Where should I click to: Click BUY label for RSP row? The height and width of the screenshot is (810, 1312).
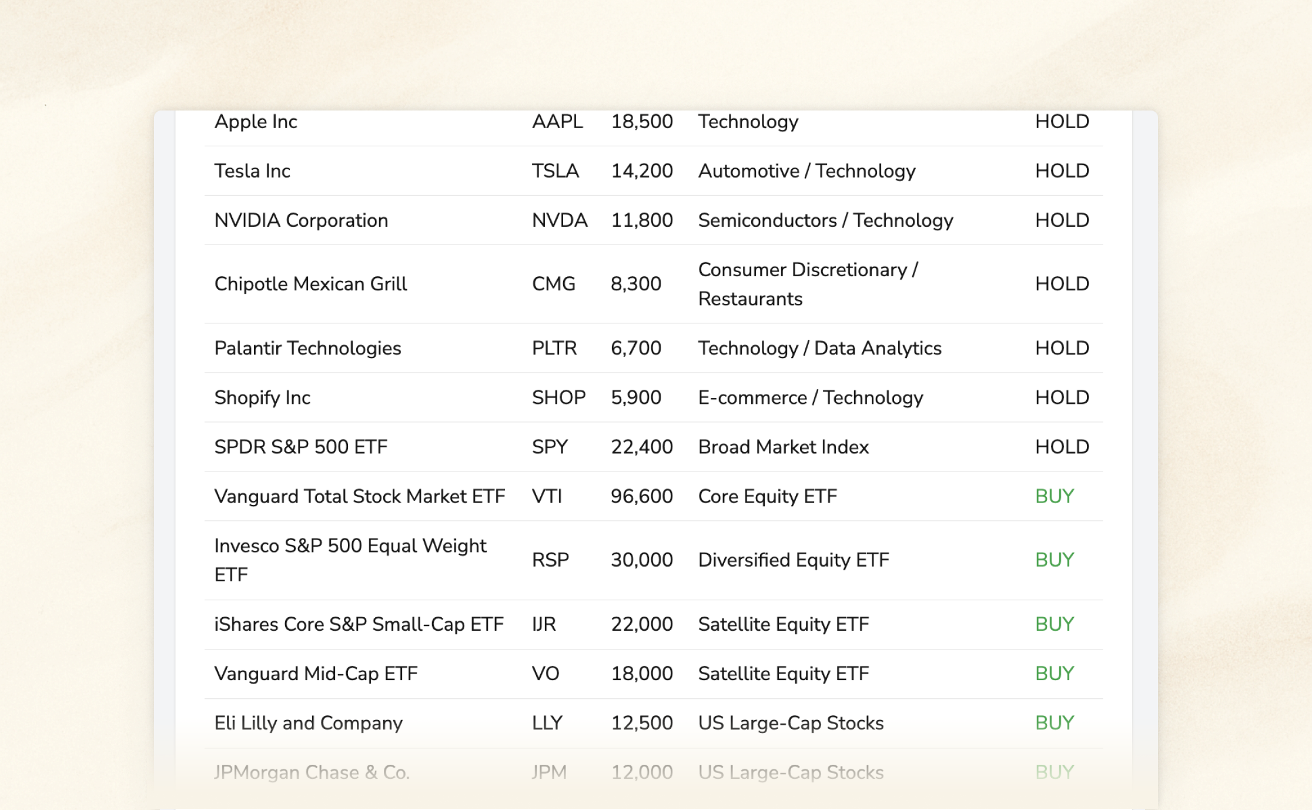coord(1054,560)
